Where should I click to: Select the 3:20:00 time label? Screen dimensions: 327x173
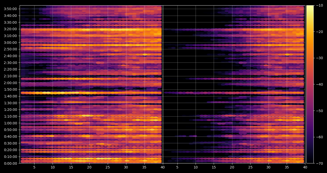coord(11,29)
